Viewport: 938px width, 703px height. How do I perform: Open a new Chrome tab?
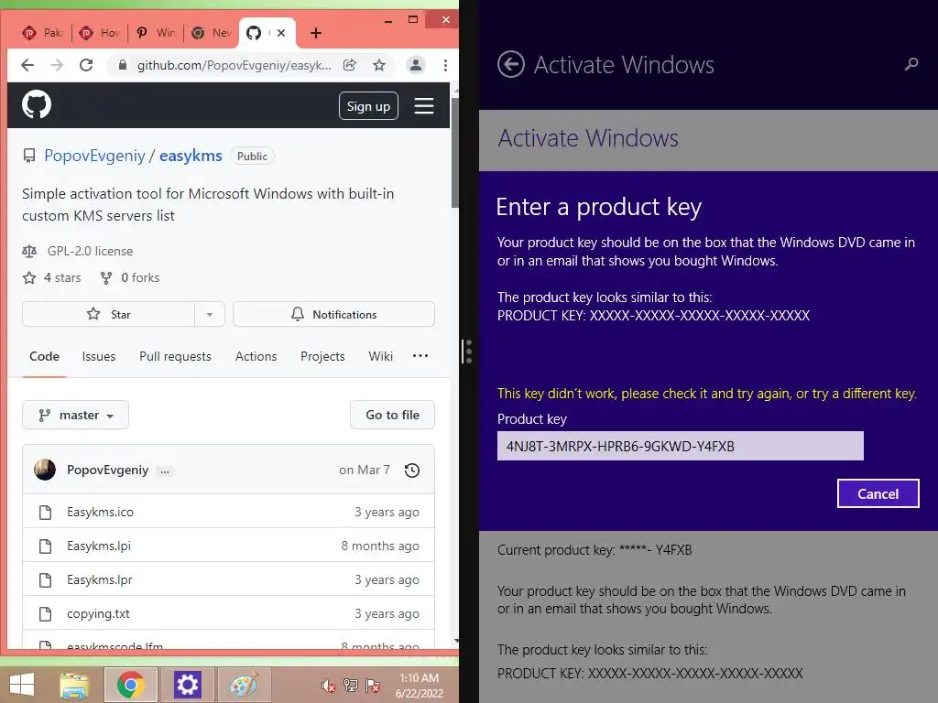[316, 33]
